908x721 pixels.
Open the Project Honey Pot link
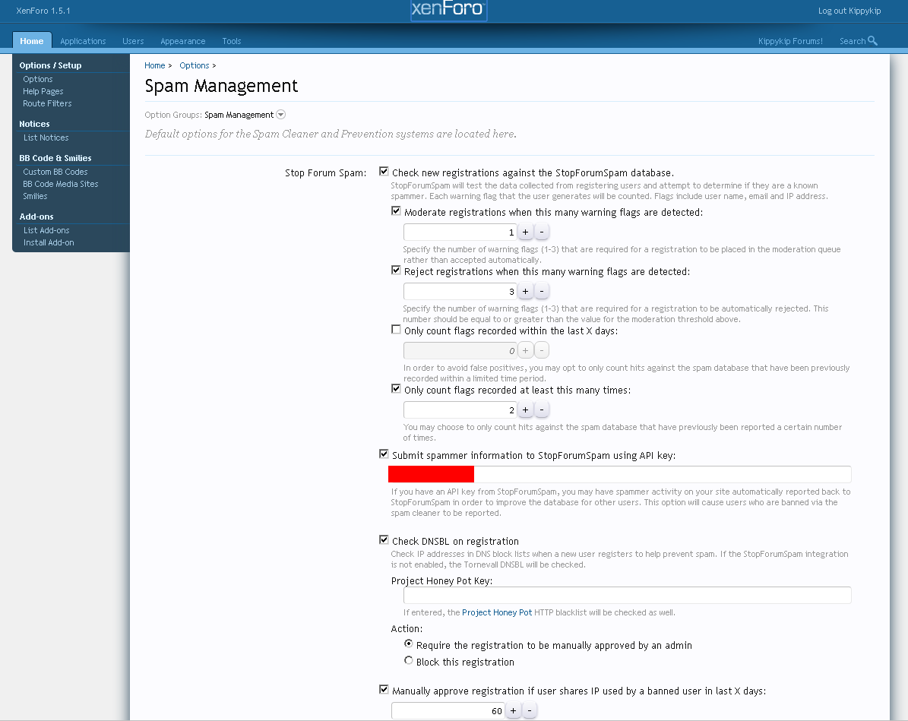pos(497,612)
